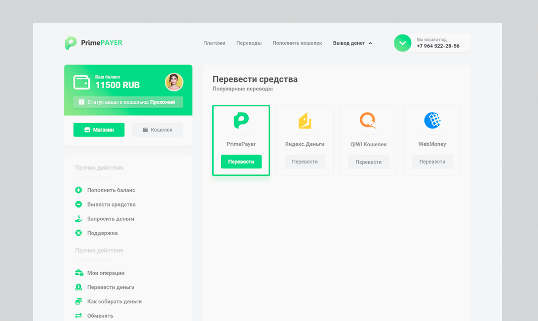Click the exchange arrows icon for Обменять
538x321 pixels.
pyautogui.click(x=78, y=316)
